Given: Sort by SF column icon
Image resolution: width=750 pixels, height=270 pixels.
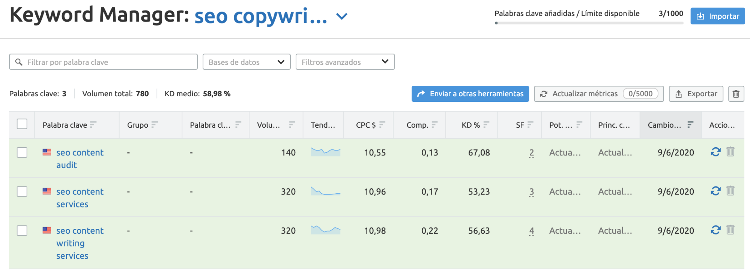Looking at the screenshot, I should [530, 124].
